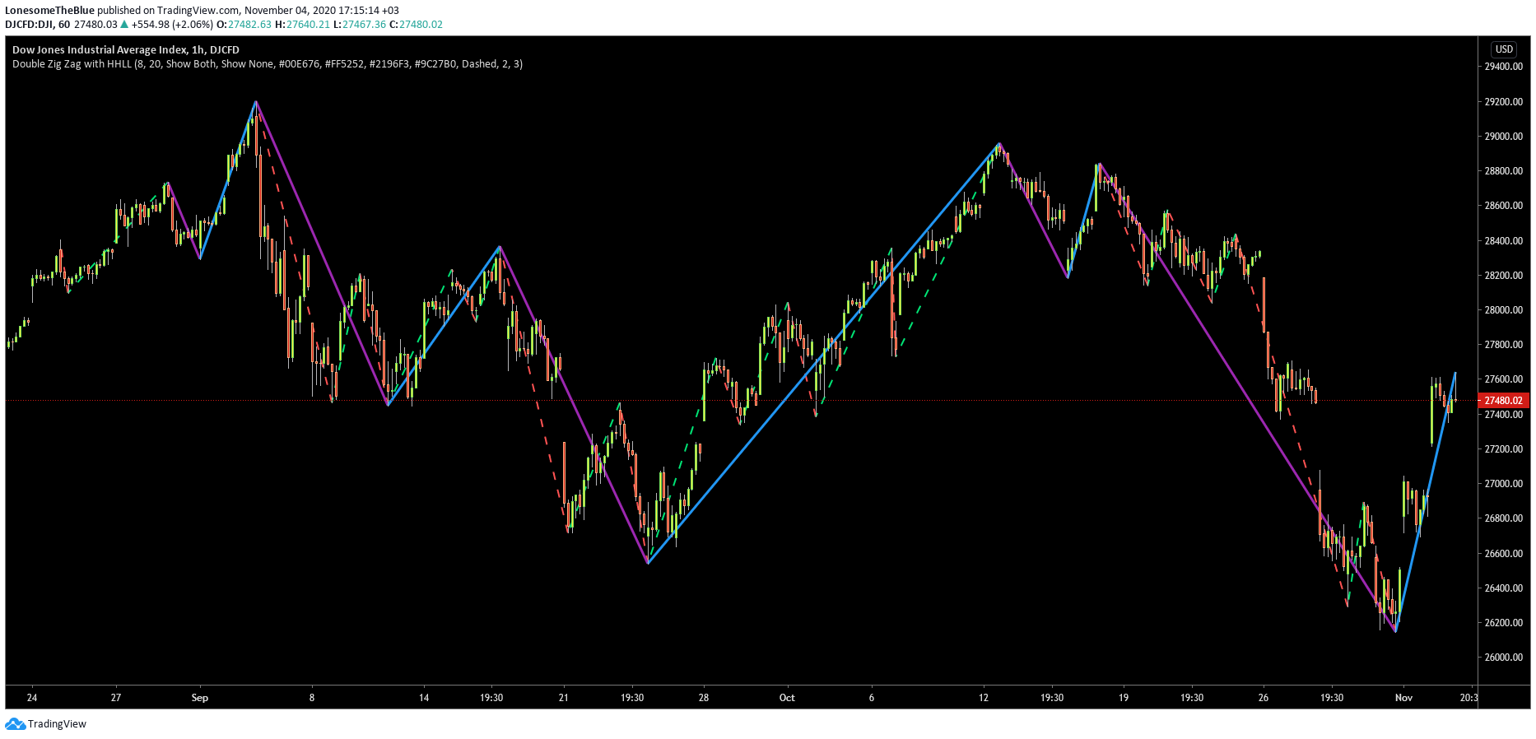Screen dimensions: 1536x739
Task: Click the TradingView watermark text
Action: (x=57, y=724)
